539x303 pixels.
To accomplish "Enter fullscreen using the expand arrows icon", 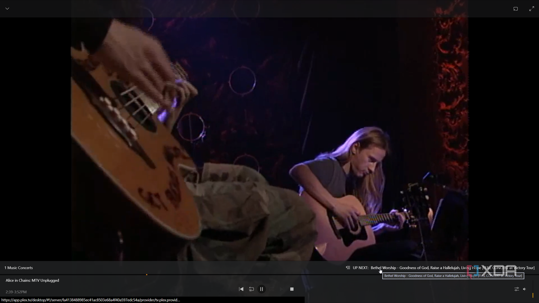I will pyautogui.click(x=531, y=9).
